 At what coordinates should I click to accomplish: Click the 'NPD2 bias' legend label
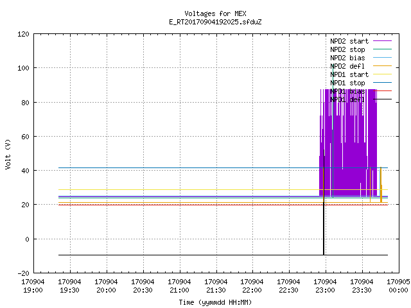347,58
